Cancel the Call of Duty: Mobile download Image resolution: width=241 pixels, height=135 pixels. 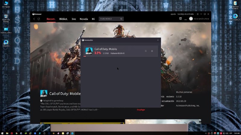click(x=152, y=51)
